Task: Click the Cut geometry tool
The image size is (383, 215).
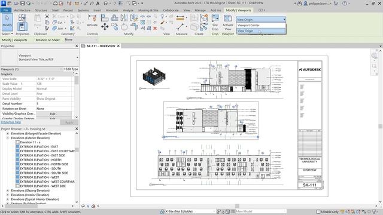Action: (58, 23)
